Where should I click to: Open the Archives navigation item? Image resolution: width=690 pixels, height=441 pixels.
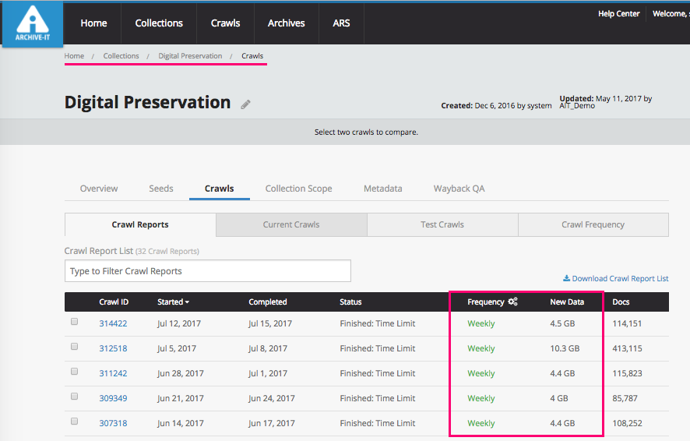point(286,23)
